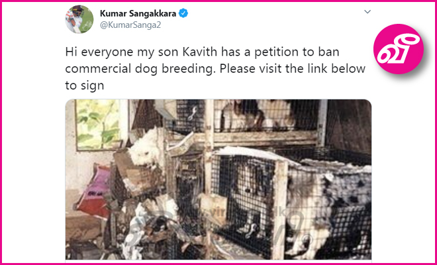
Task: Click the pink circular Tamil logo
Action: [x=399, y=49]
